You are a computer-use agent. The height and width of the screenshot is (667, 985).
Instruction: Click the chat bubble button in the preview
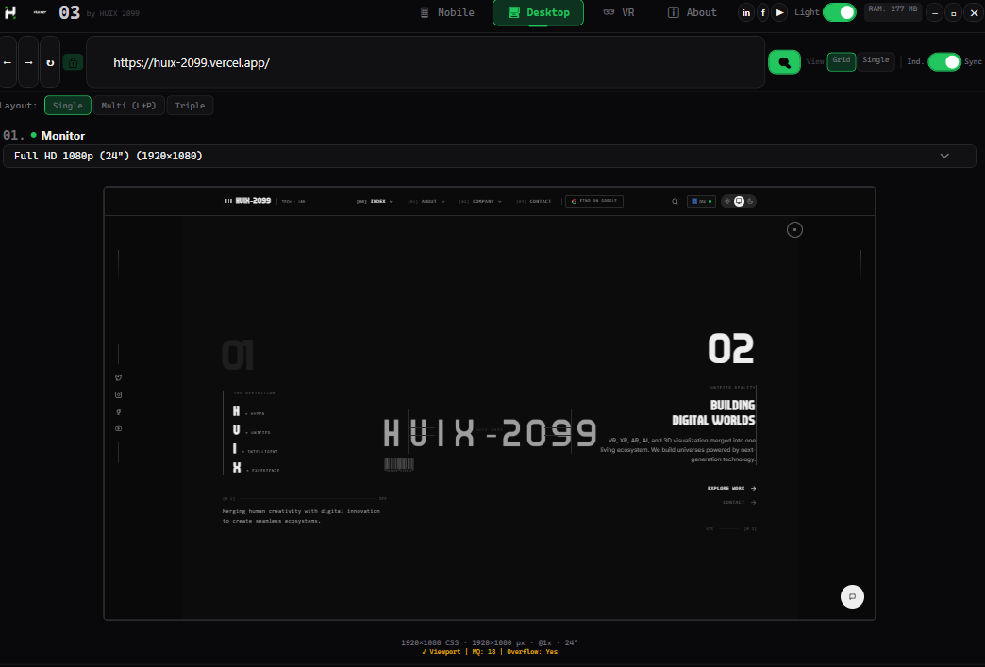click(852, 596)
